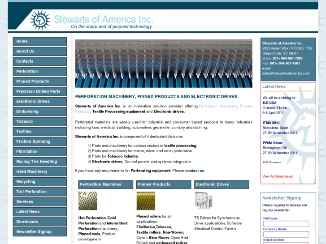Open the Electronic Drives cabinet thumbnail
The height and width of the screenshot is (244, 326).
[204, 201]
